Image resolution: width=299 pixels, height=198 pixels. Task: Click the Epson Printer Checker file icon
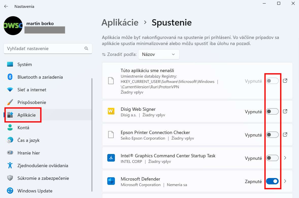(111, 135)
